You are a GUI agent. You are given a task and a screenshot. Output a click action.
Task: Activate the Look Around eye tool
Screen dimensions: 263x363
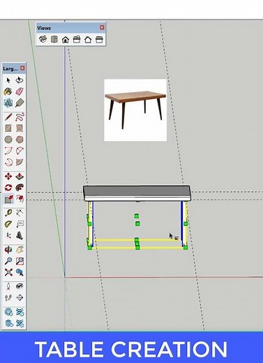click(x=20, y=286)
